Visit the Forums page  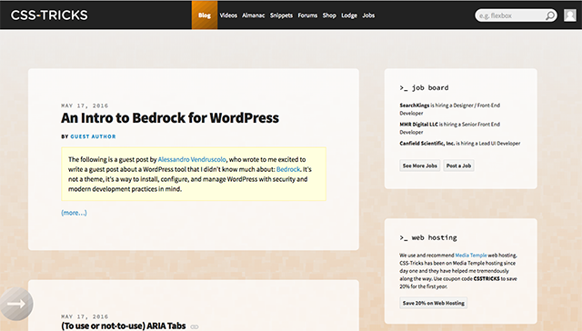tap(307, 15)
